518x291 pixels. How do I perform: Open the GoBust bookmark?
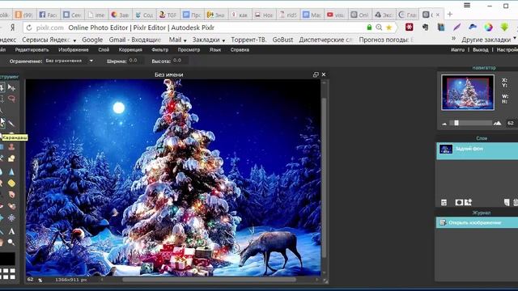click(x=282, y=40)
